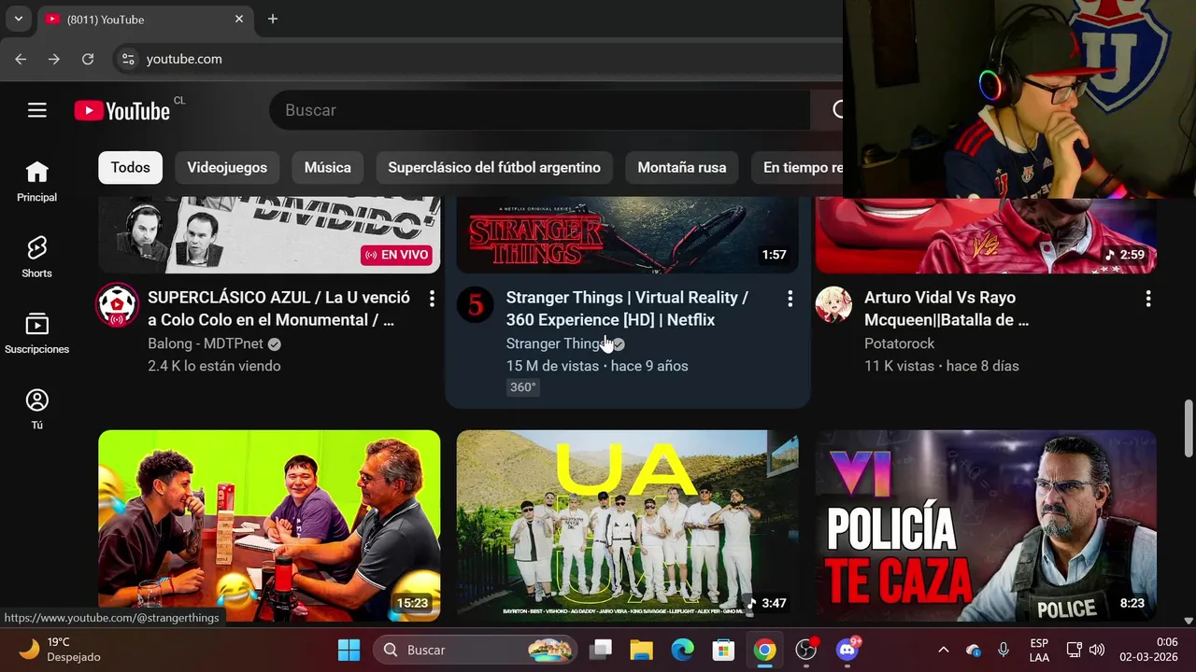Open Potatorock channel avatar
This screenshot has height=672, width=1196.
click(833, 305)
